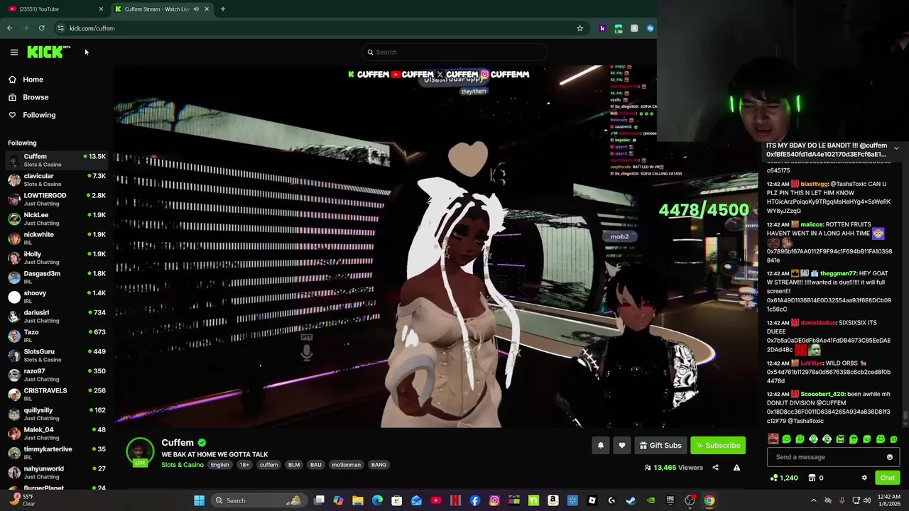Open NickLee channel in Following list
The width and height of the screenshot is (909, 511).
pyautogui.click(x=57, y=219)
